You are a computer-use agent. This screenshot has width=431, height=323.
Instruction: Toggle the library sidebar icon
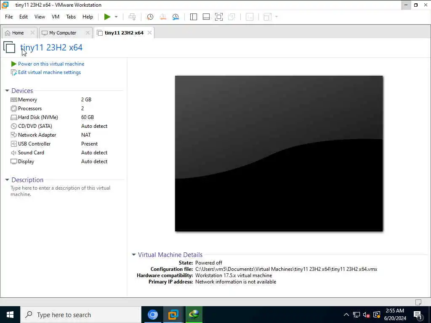(194, 17)
